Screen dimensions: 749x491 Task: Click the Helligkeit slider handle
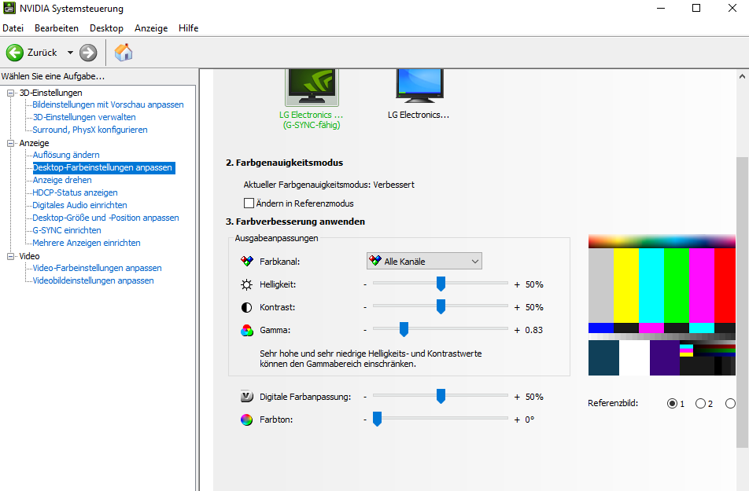441,284
